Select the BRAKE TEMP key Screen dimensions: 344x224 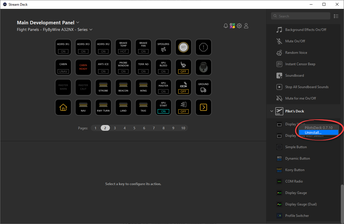click(x=123, y=47)
